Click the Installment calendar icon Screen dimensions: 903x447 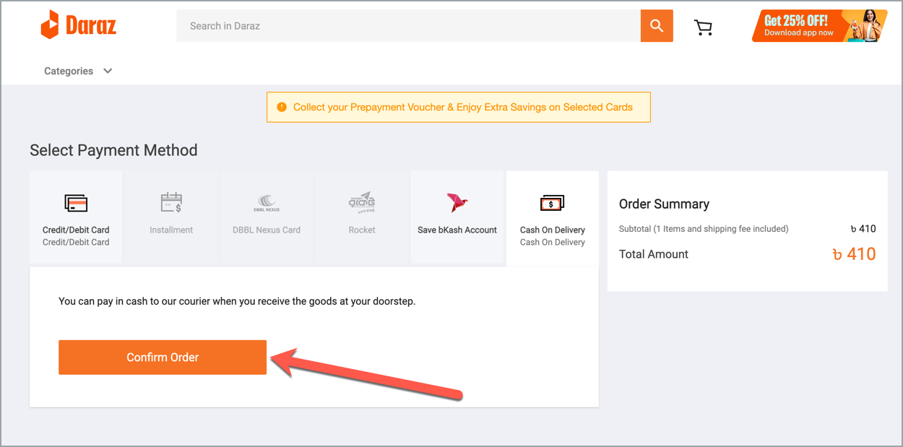point(171,203)
